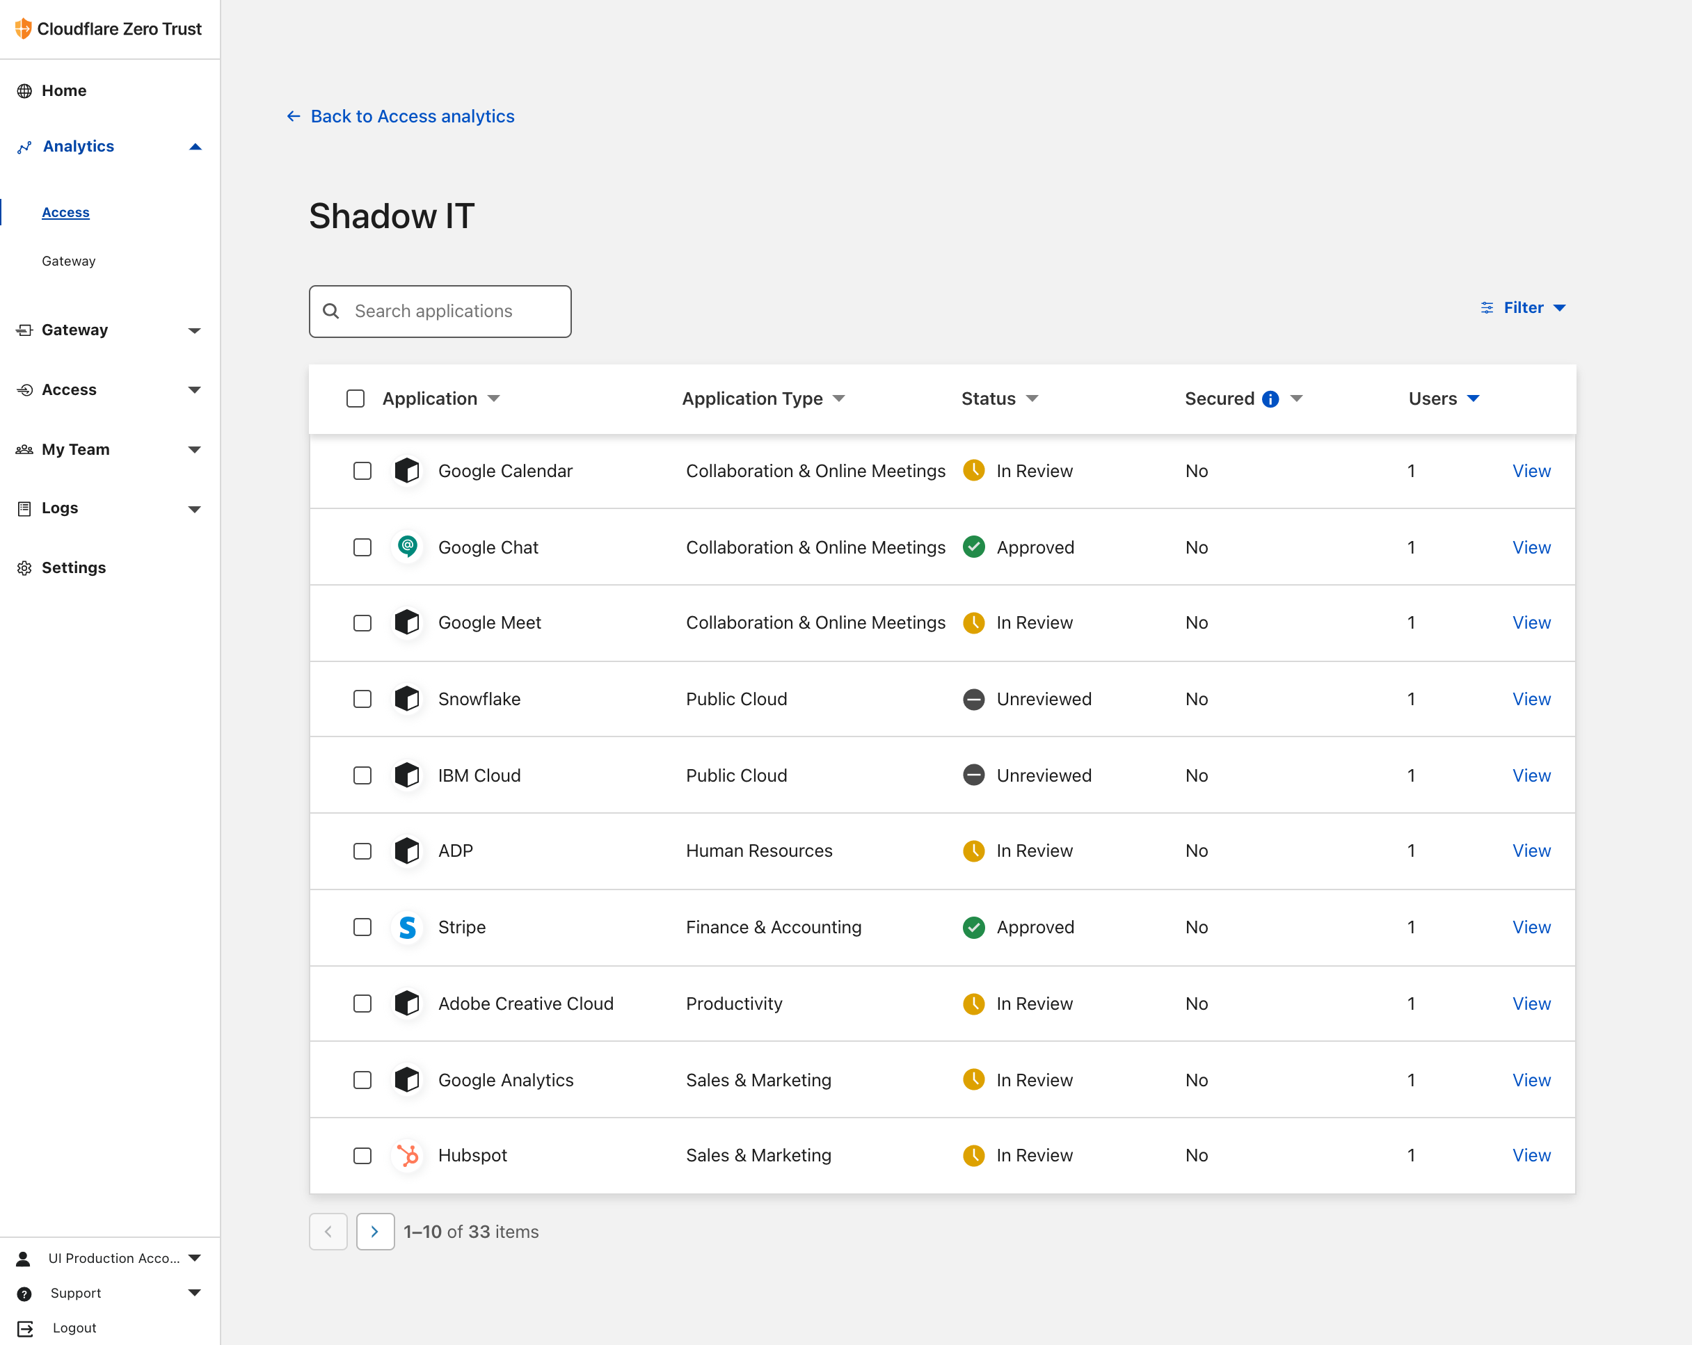Click the Hubspot application logo icon
1692x1345 pixels.
[x=407, y=1155]
